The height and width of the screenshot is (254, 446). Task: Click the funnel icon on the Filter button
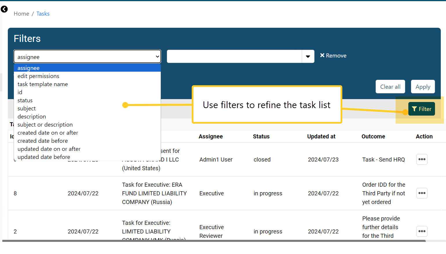(414, 109)
